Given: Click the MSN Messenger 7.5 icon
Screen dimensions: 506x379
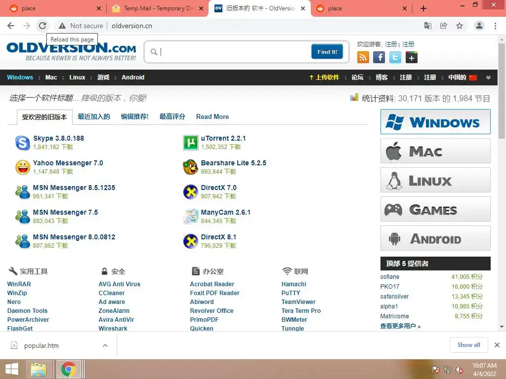Looking at the screenshot, I should point(23,217).
